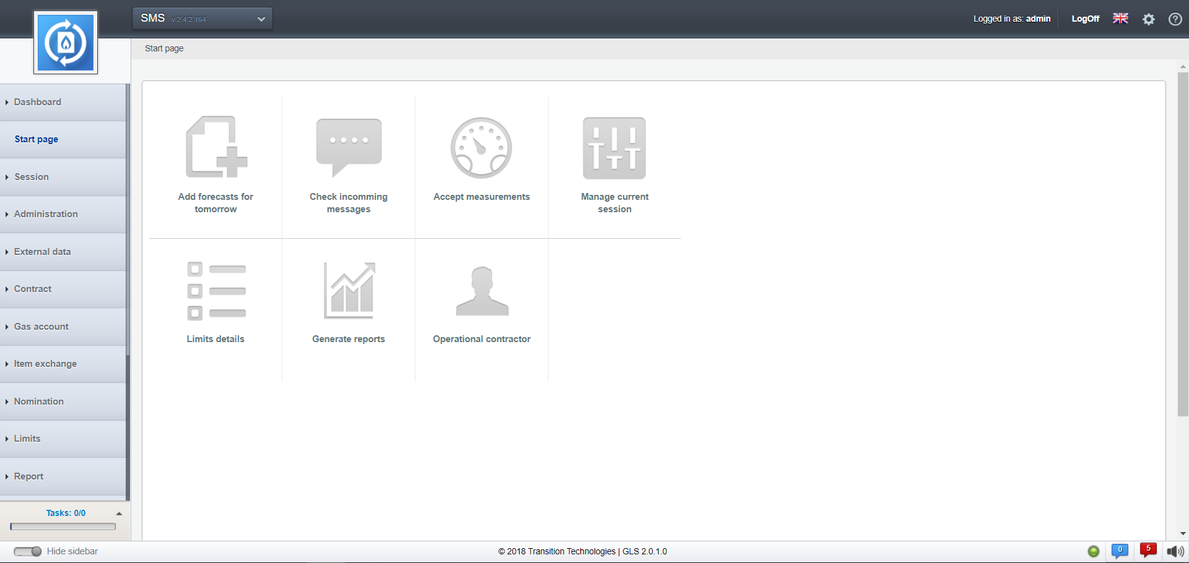Click the help question mark icon
This screenshot has height=563, width=1189.
coord(1175,19)
